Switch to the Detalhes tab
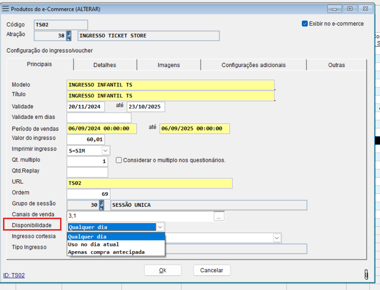Screen dimensions: 380x290 tap(105, 65)
